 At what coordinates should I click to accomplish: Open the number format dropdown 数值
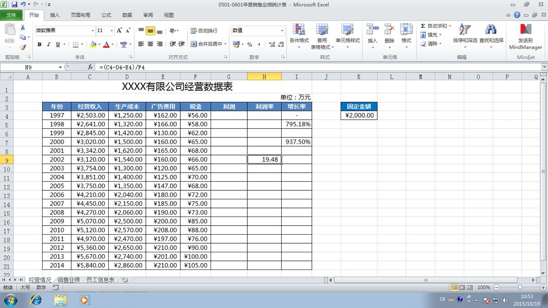pos(282,31)
